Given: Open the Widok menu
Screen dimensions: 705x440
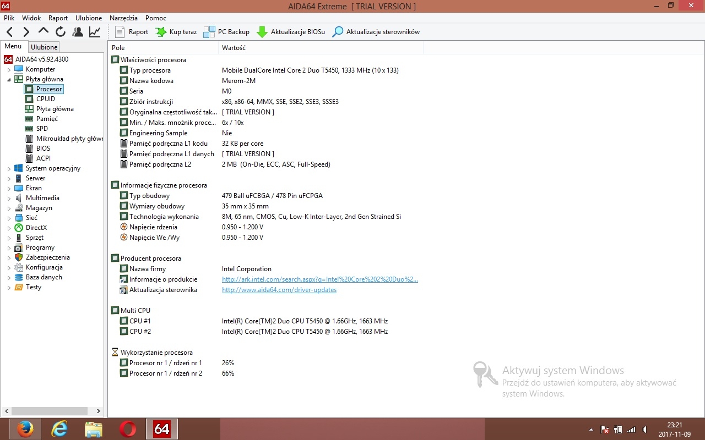Looking at the screenshot, I should pyautogui.click(x=31, y=18).
